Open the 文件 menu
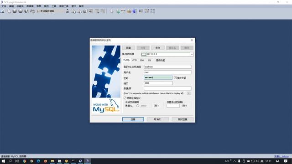This screenshot has width=292, height=164. (x=4, y=6)
